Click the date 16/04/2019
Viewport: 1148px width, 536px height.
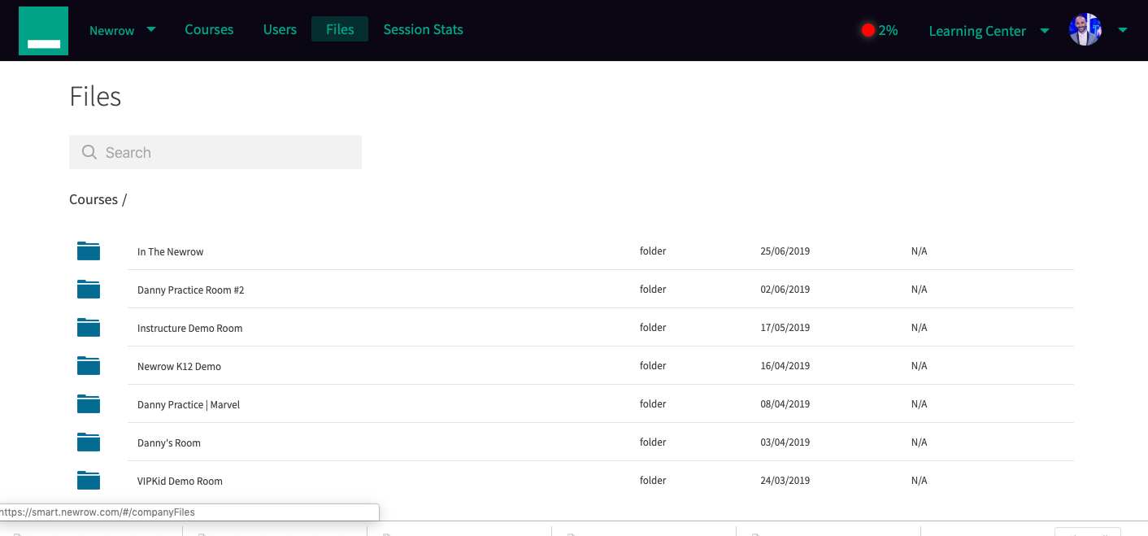pyautogui.click(x=785, y=366)
